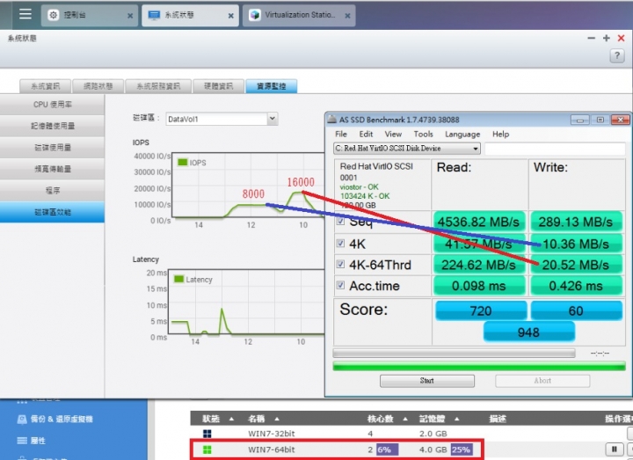This screenshot has height=460, width=633.
Task: Click the AS SSD Benchmark title bar icon
Action: [x=331, y=119]
